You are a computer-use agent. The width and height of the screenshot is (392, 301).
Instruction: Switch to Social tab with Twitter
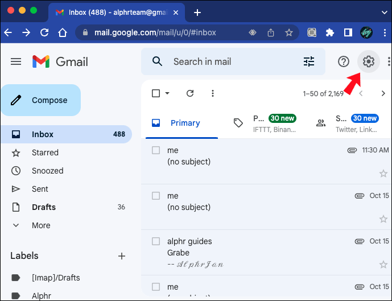[x=348, y=123]
